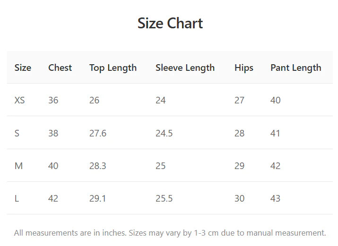This screenshot has width=338, height=246.
Task: Click the M sleeve length value 25
Action: click(161, 166)
